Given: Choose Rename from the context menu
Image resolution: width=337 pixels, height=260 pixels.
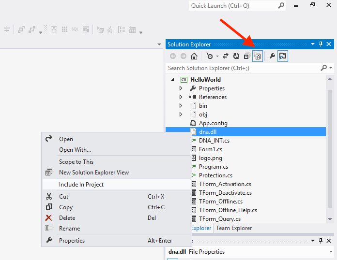Looking at the screenshot, I should pyautogui.click(x=117, y=229).
